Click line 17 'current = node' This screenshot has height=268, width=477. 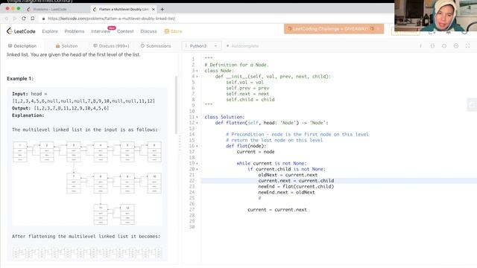256,152
